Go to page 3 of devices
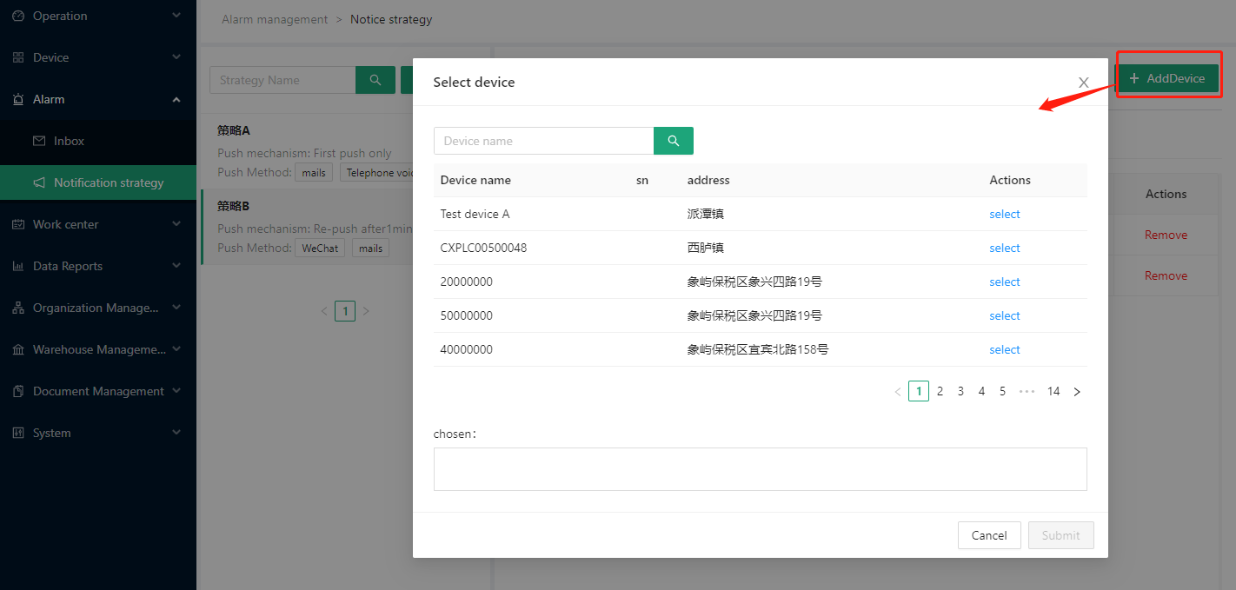The height and width of the screenshot is (590, 1236). tap(960, 392)
